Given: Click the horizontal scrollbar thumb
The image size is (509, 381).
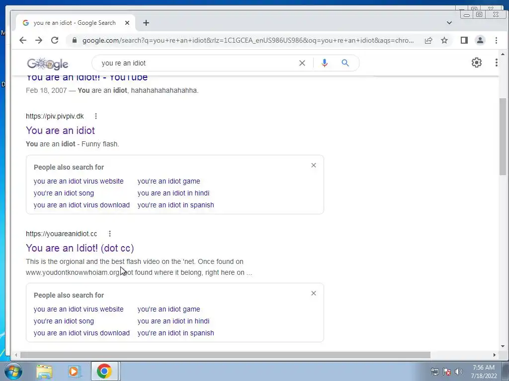Looking at the screenshot, I should [x=225, y=355].
